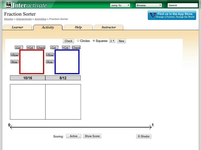Click the New button
The image size is (201, 150).
pos(121,41)
